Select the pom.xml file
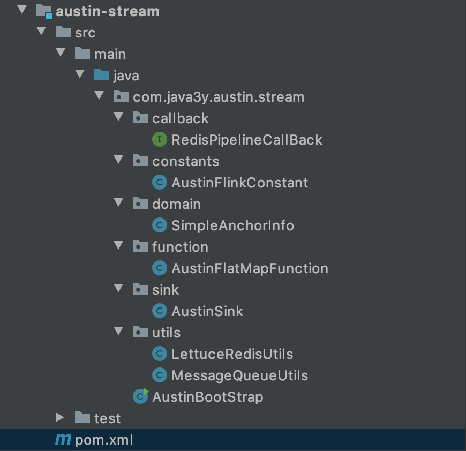 104,440
